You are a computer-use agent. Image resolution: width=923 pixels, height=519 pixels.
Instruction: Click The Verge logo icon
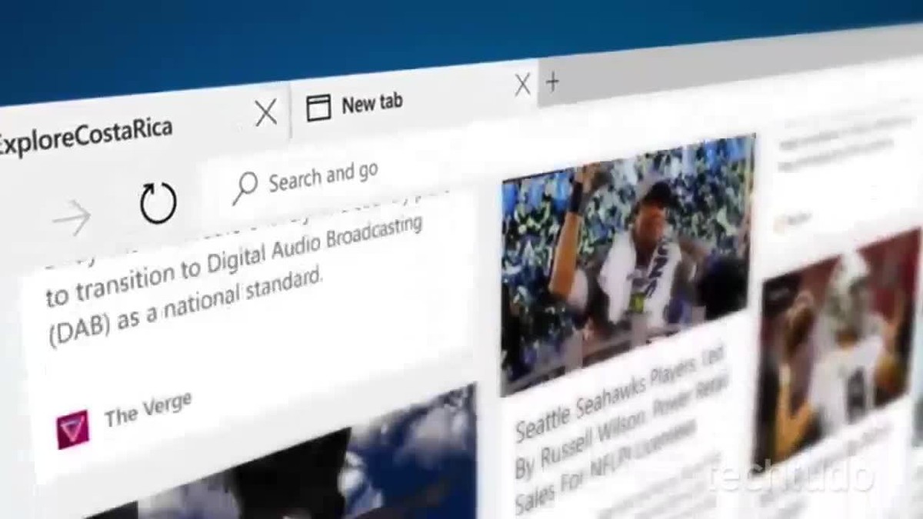(x=72, y=429)
